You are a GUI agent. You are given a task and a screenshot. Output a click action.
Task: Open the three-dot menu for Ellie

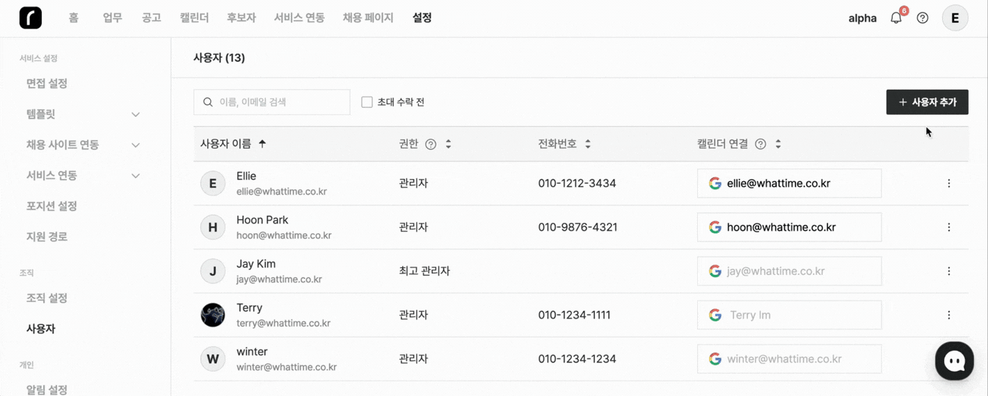(949, 184)
